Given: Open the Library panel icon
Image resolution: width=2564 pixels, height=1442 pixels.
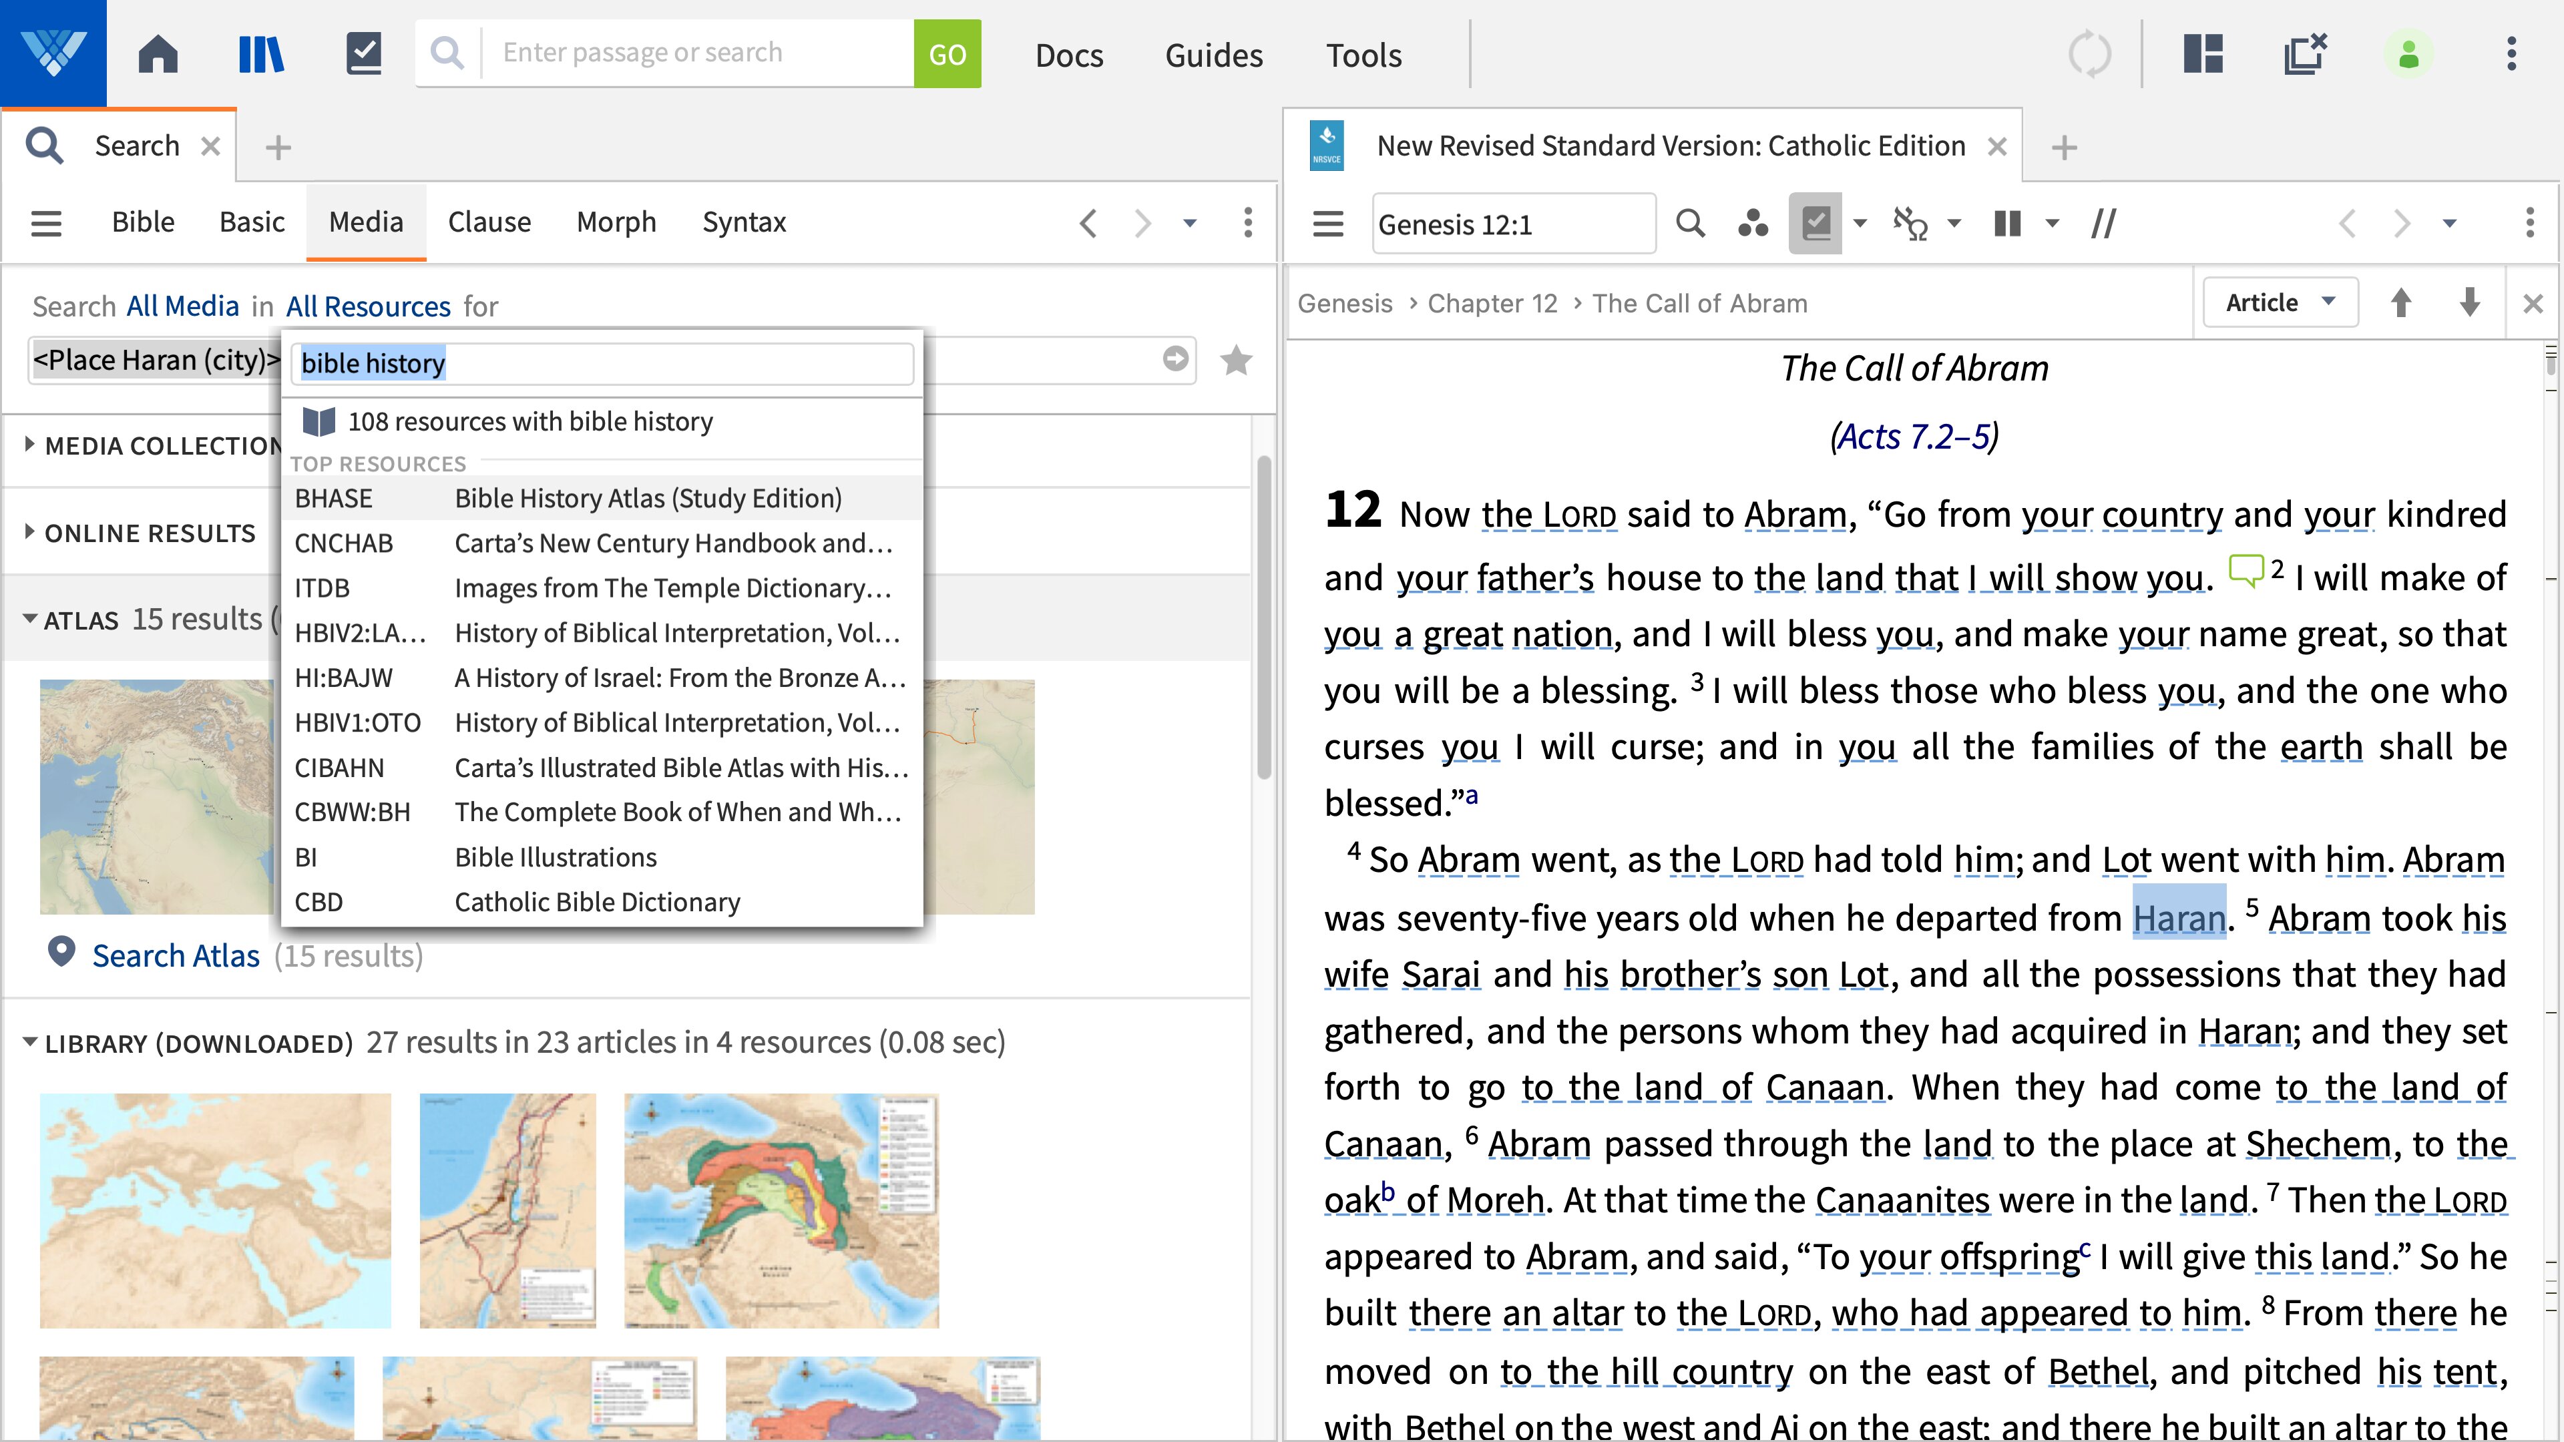Looking at the screenshot, I should (x=261, y=53).
